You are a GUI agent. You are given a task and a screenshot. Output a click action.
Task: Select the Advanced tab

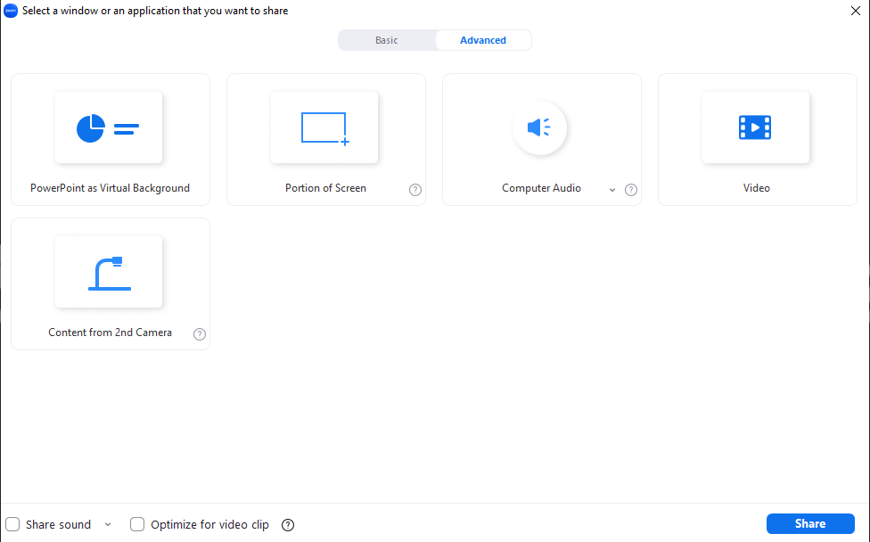pos(483,40)
